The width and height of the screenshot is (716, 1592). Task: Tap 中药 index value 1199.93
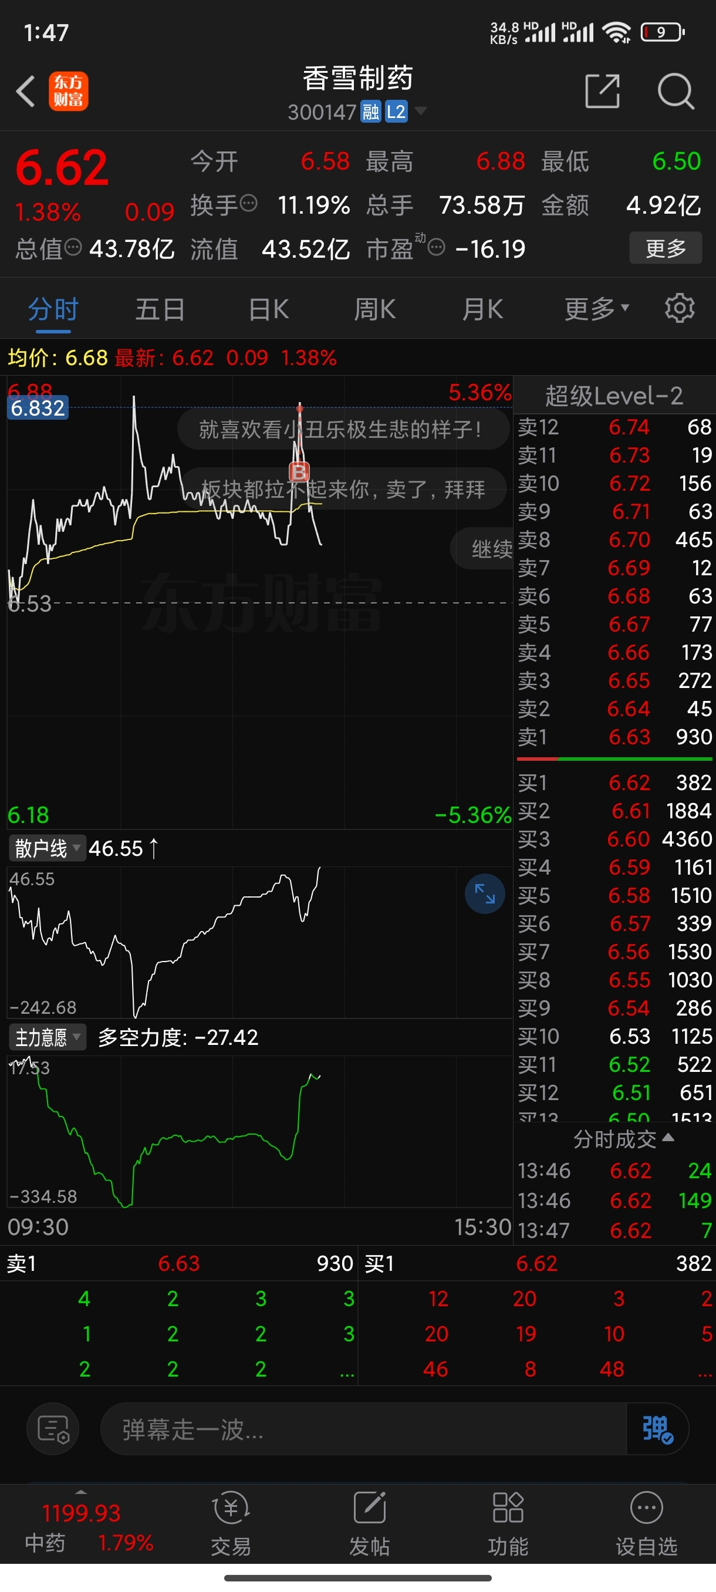81,1513
